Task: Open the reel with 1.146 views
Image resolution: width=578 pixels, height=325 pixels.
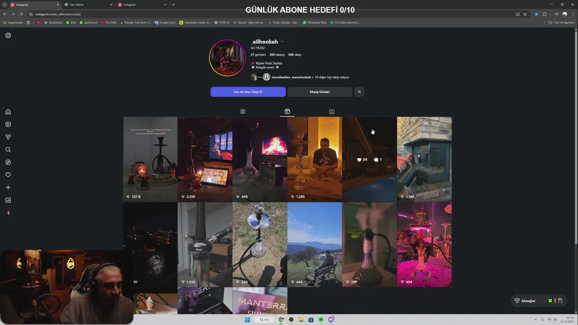Action: pos(424,159)
